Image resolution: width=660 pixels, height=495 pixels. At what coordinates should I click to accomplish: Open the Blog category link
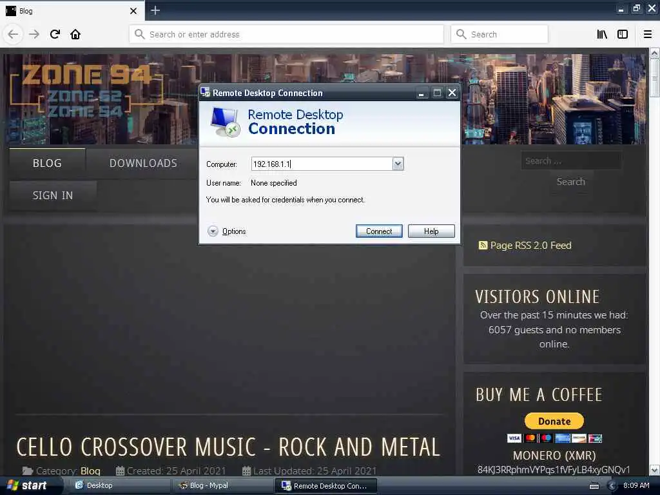90,471
